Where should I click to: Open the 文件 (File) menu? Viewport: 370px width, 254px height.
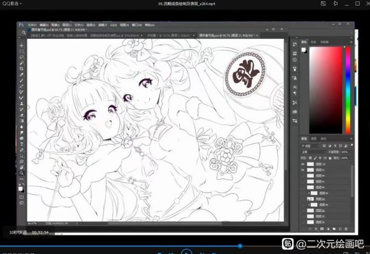[32, 25]
